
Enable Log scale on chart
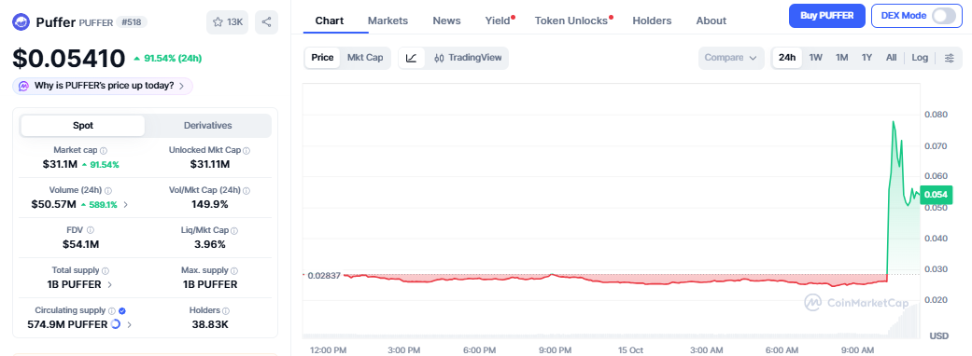click(920, 58)
